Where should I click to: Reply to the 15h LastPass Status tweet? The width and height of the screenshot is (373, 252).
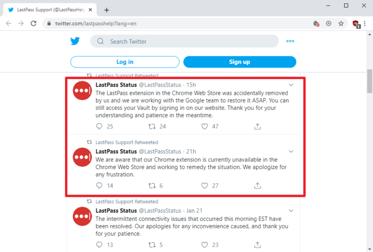[x=99, y=127]
